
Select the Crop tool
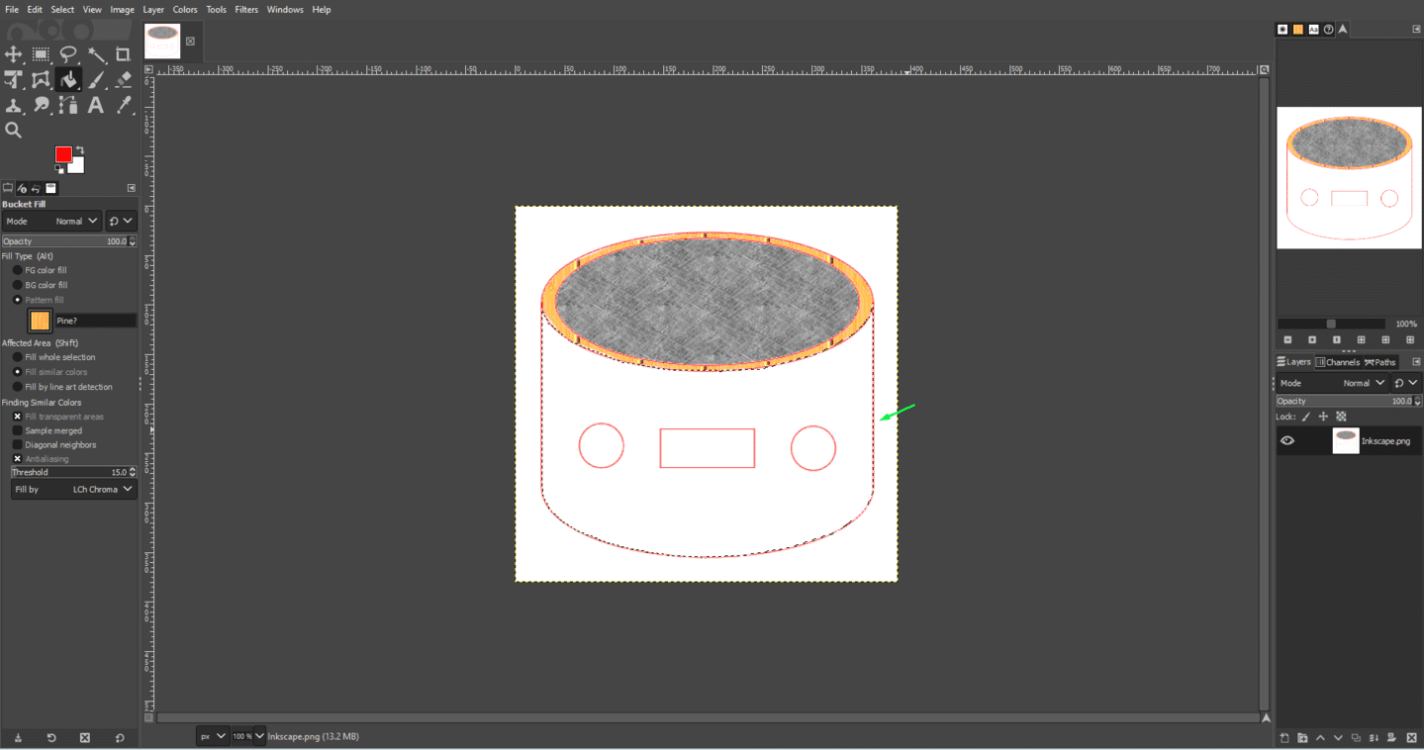(x=123, y=55)
